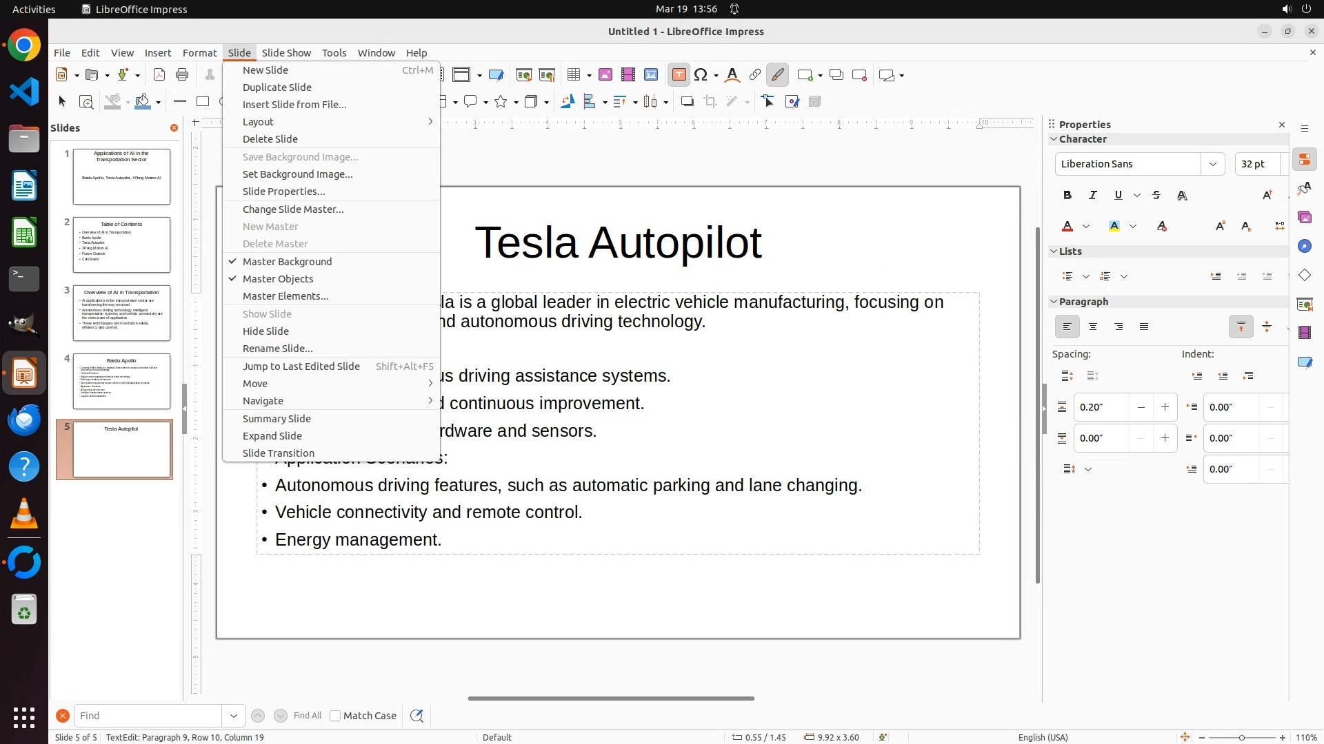
Task: Choose Duplicate Slide from the menu
Action: tap(277, 87)
